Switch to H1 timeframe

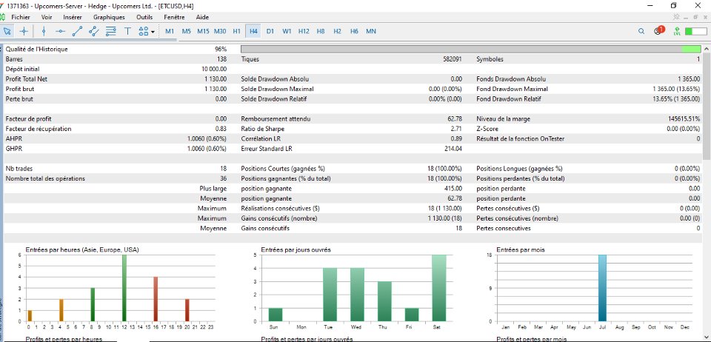click(237, 31)
